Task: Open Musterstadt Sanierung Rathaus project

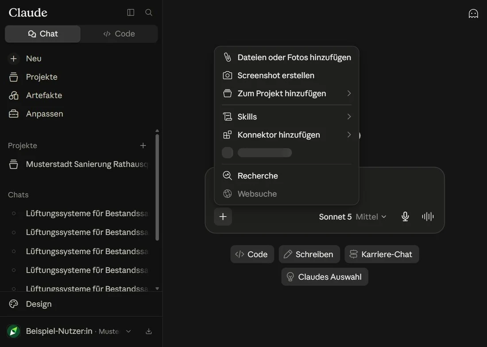Action: click(x=77, y=164)
